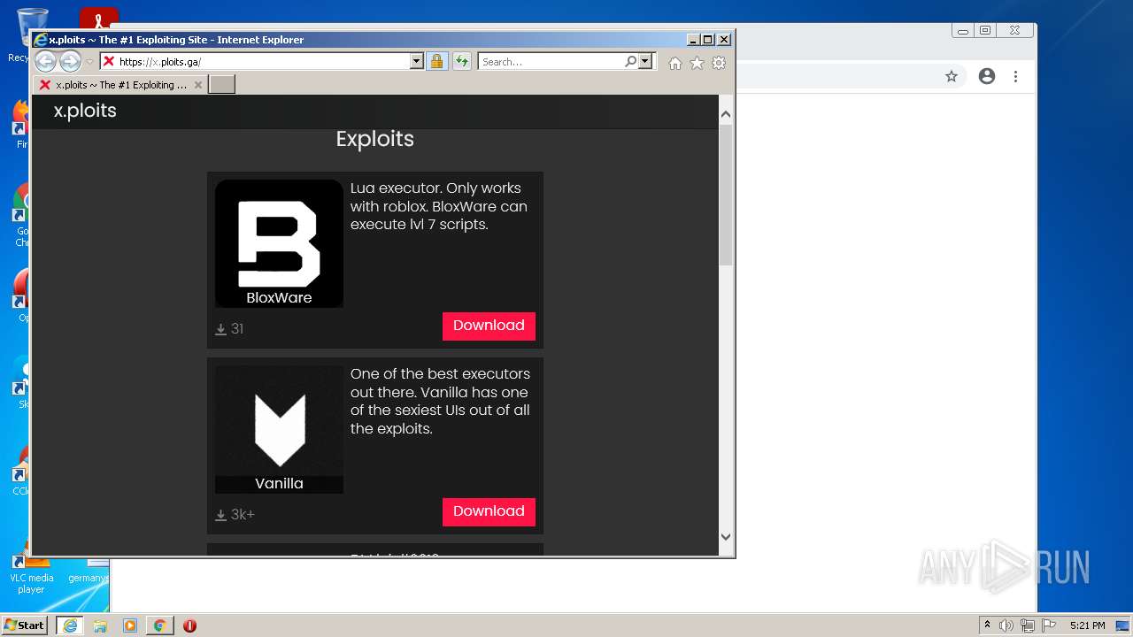Click the Show Desktop button
1133x637 pixels.
[x=1123, y=625]
